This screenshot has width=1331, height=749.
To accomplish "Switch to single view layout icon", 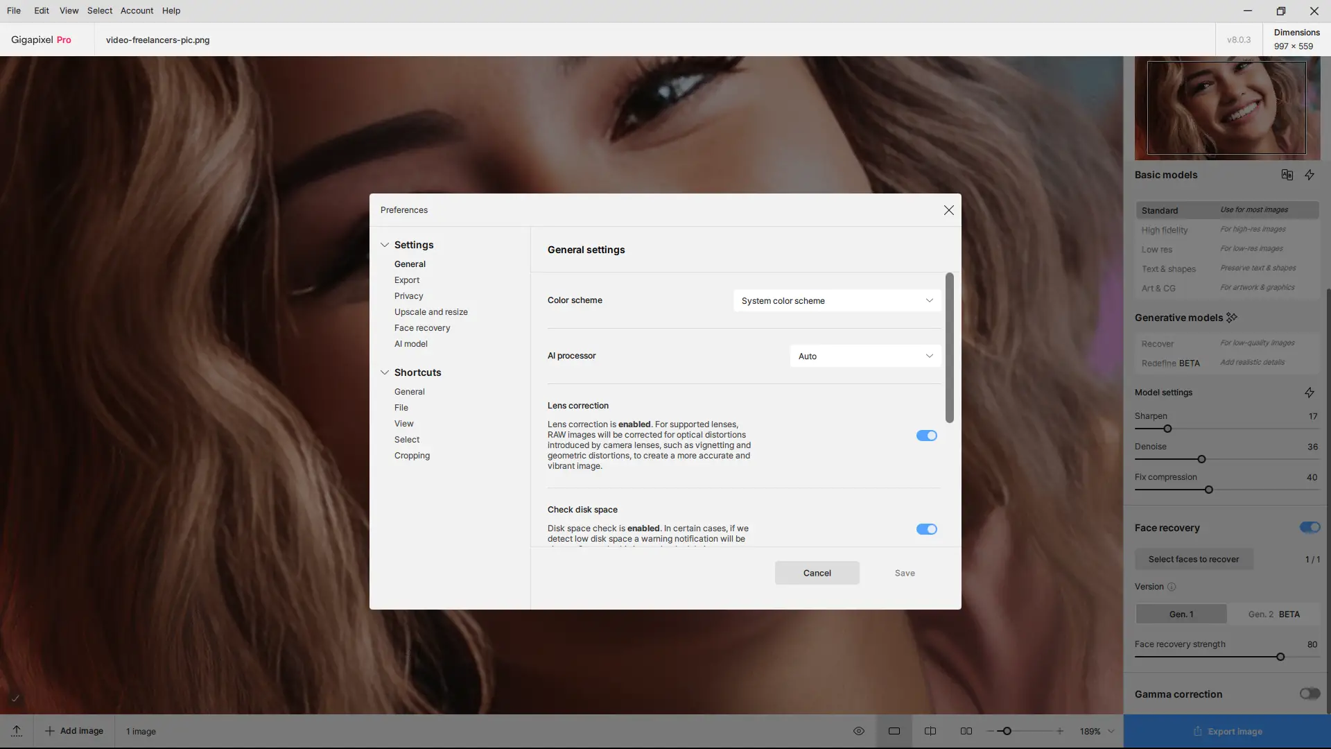I will 894,731.
